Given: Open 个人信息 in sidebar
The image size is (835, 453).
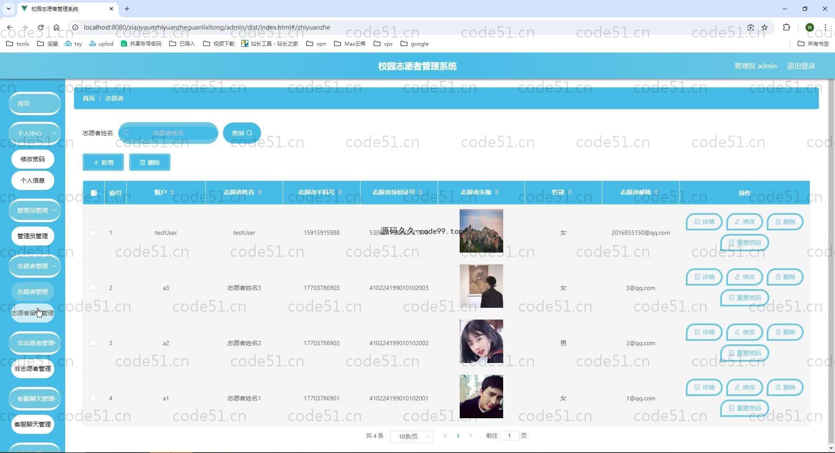Looking at the screenshot, I should coord(33,180).
